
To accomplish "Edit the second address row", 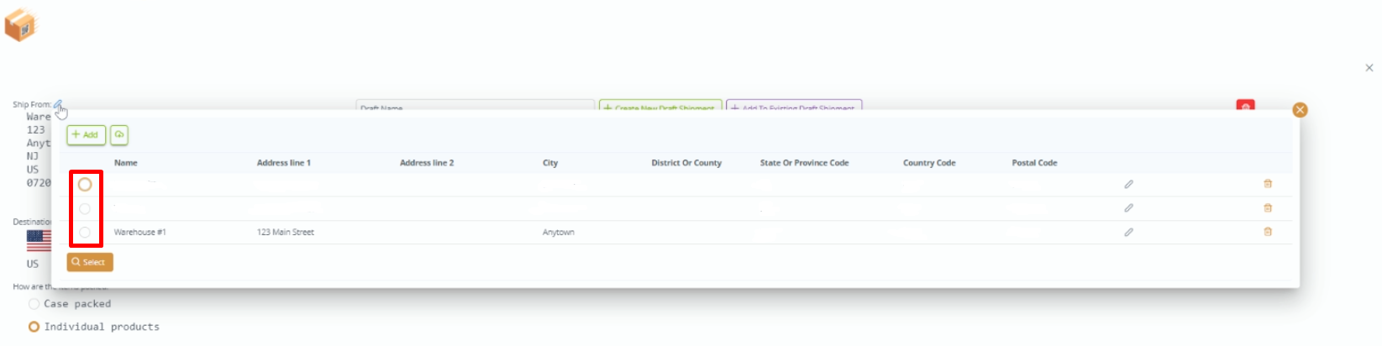I will (x=1128, y=207).
